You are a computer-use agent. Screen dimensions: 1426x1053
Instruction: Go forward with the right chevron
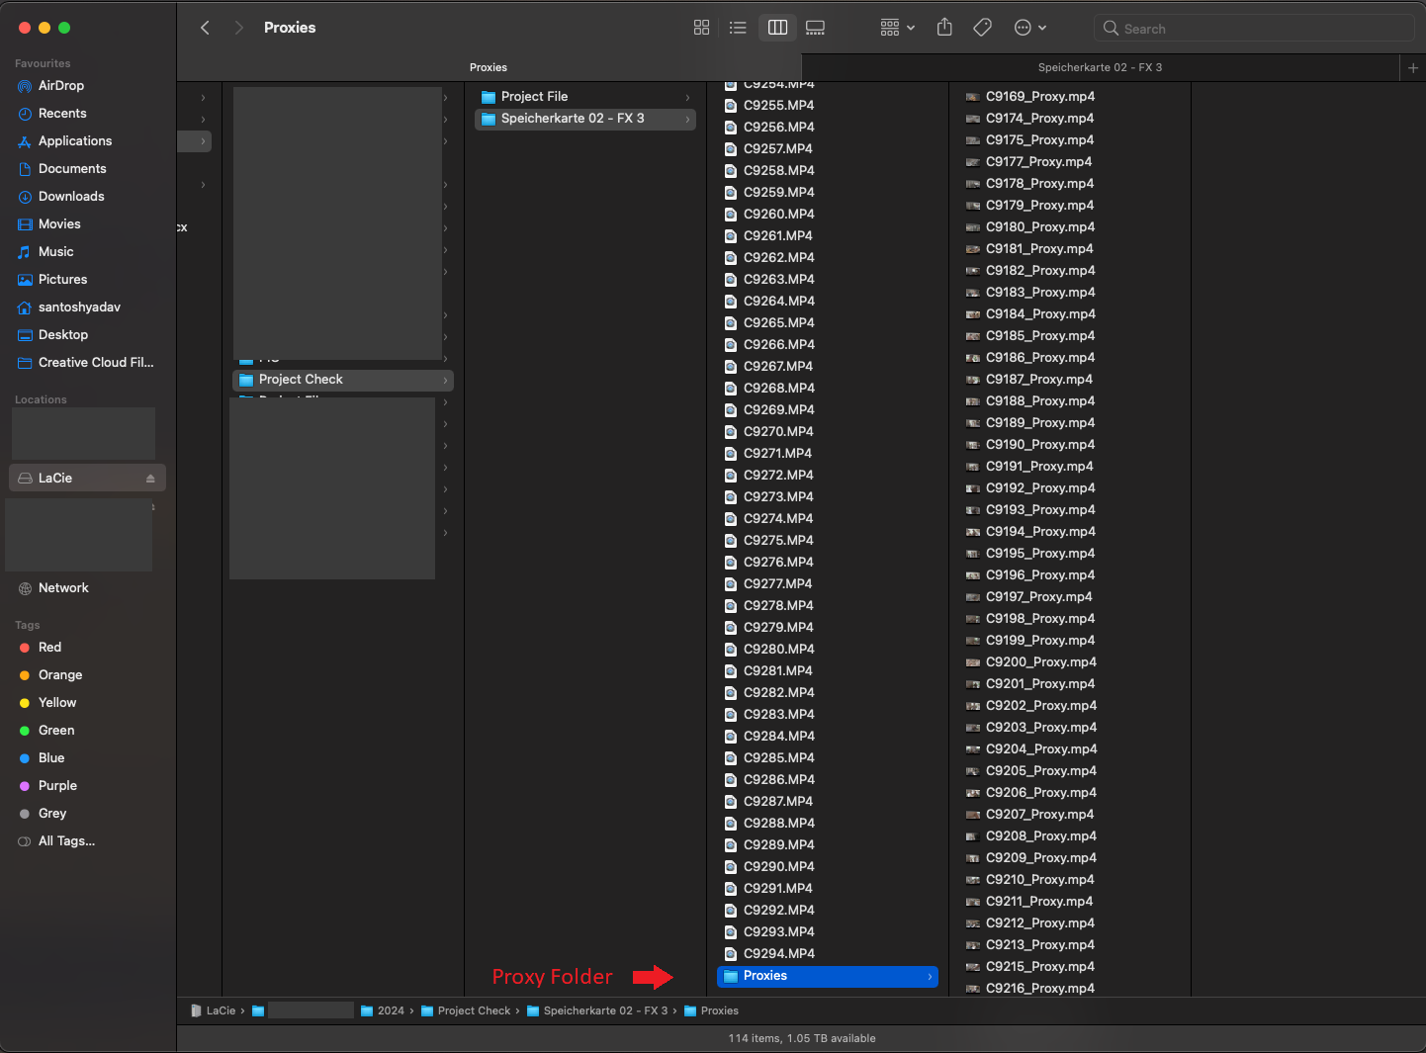pyautogui.click(x=238, y=28)
